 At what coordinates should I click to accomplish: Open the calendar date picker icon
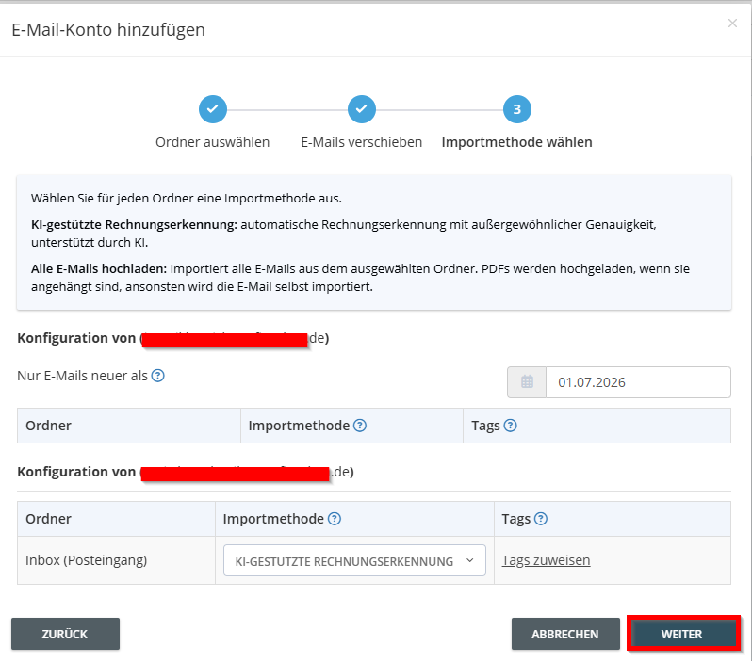pyautogui.click(x=527, y=382)
